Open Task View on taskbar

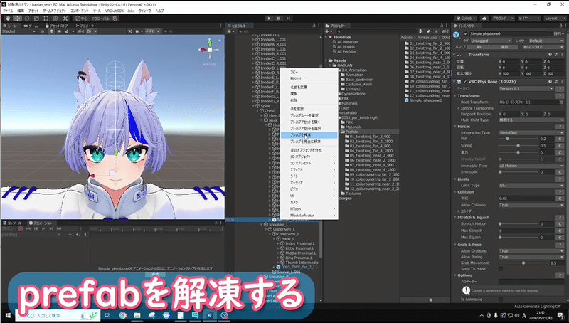[x=108, y=315]
